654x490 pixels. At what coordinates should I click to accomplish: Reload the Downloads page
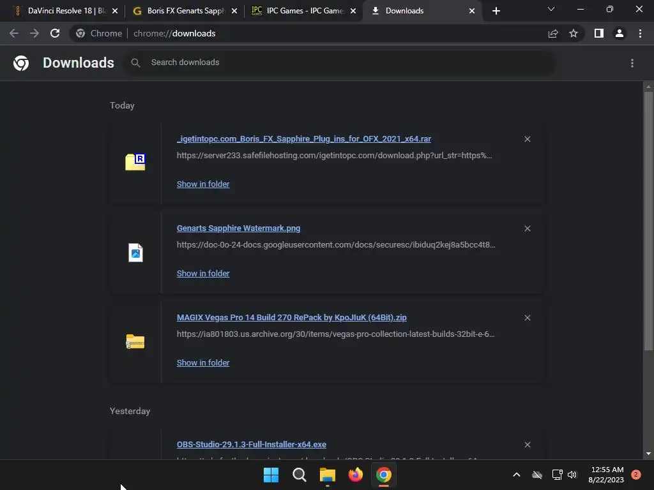[55, 33]
